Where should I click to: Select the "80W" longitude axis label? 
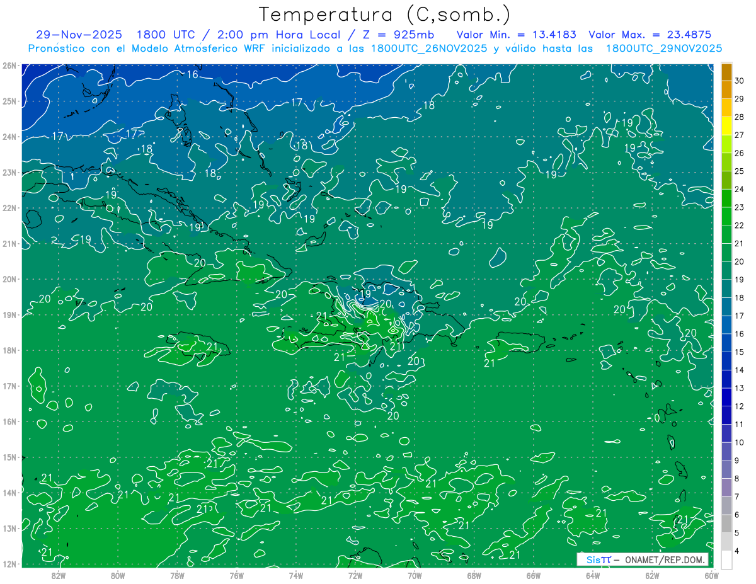pos(118,576)
